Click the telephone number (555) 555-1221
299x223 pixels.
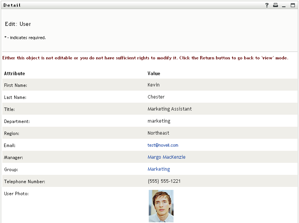pyautogui.click(x=164, y=181)
